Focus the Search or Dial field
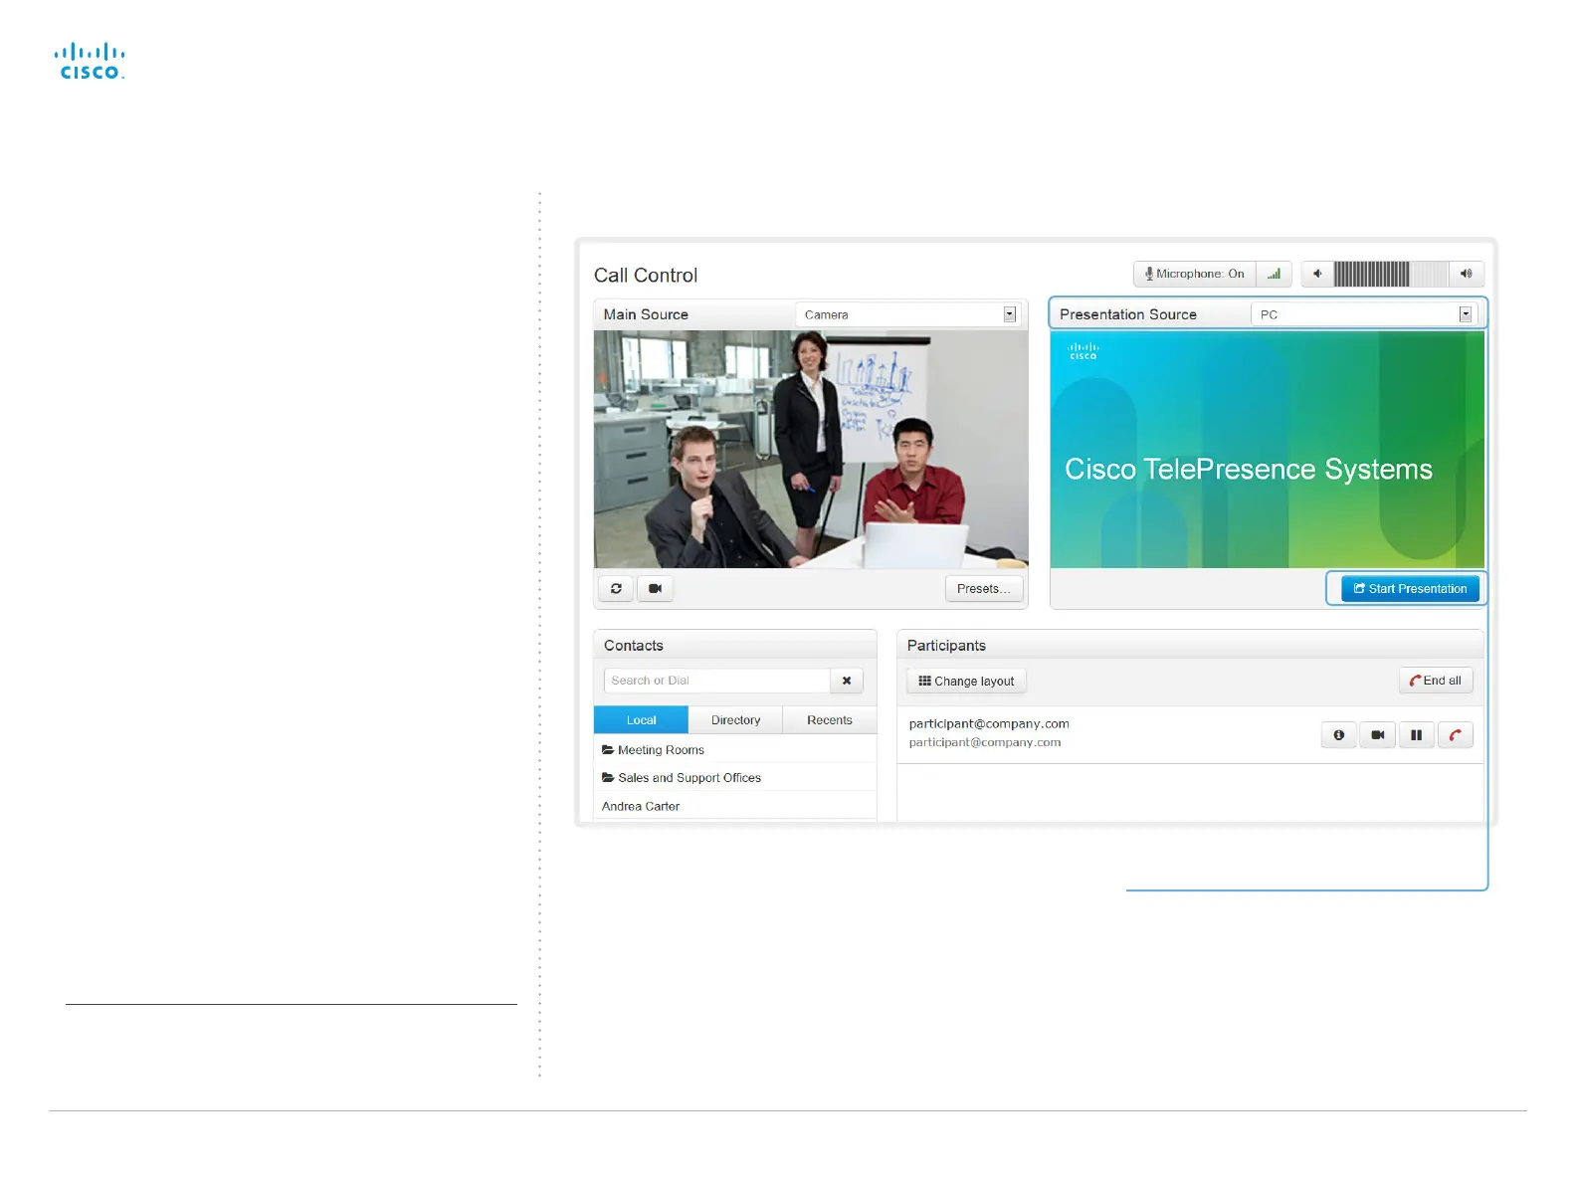Viewport: 1576px width, 1185px height. pyautogui.click(x=716, y=681)
